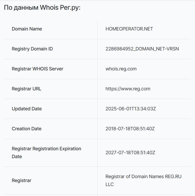This screenshot has width=195, height=196.
Task: Click the 2025-06-01T13:34:03Z updated timestamp
Action: point(131,109)
